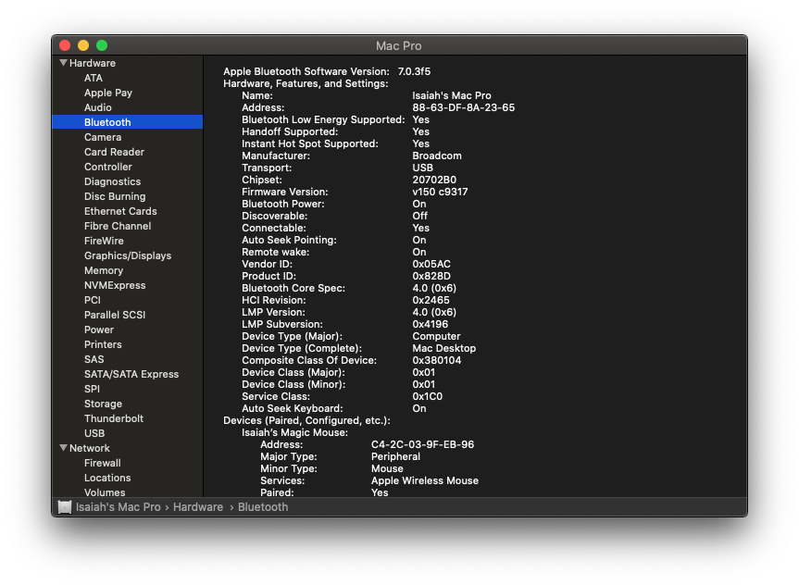The image size is (799, 585).
Task: Close the Mac Pro window
Action: (65, 45)
